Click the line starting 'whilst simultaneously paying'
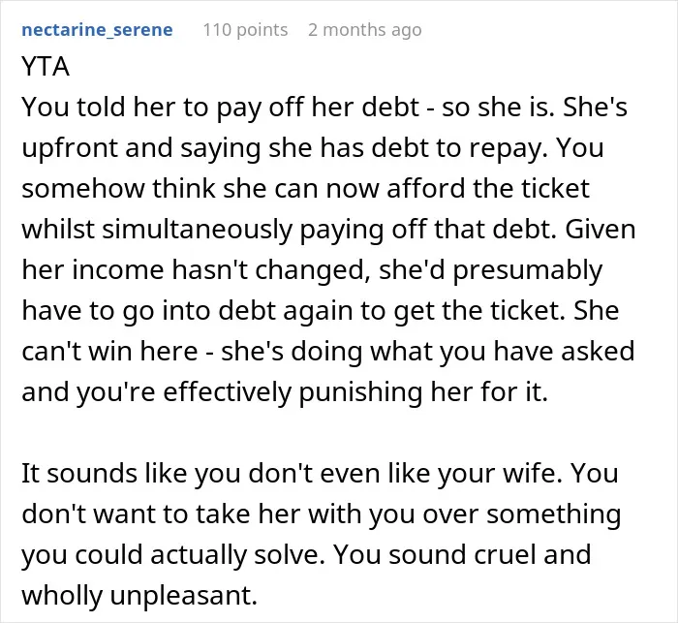The height and width of the screenshot is (623, 678). point(328,229)
